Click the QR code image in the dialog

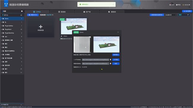(82, 44)
